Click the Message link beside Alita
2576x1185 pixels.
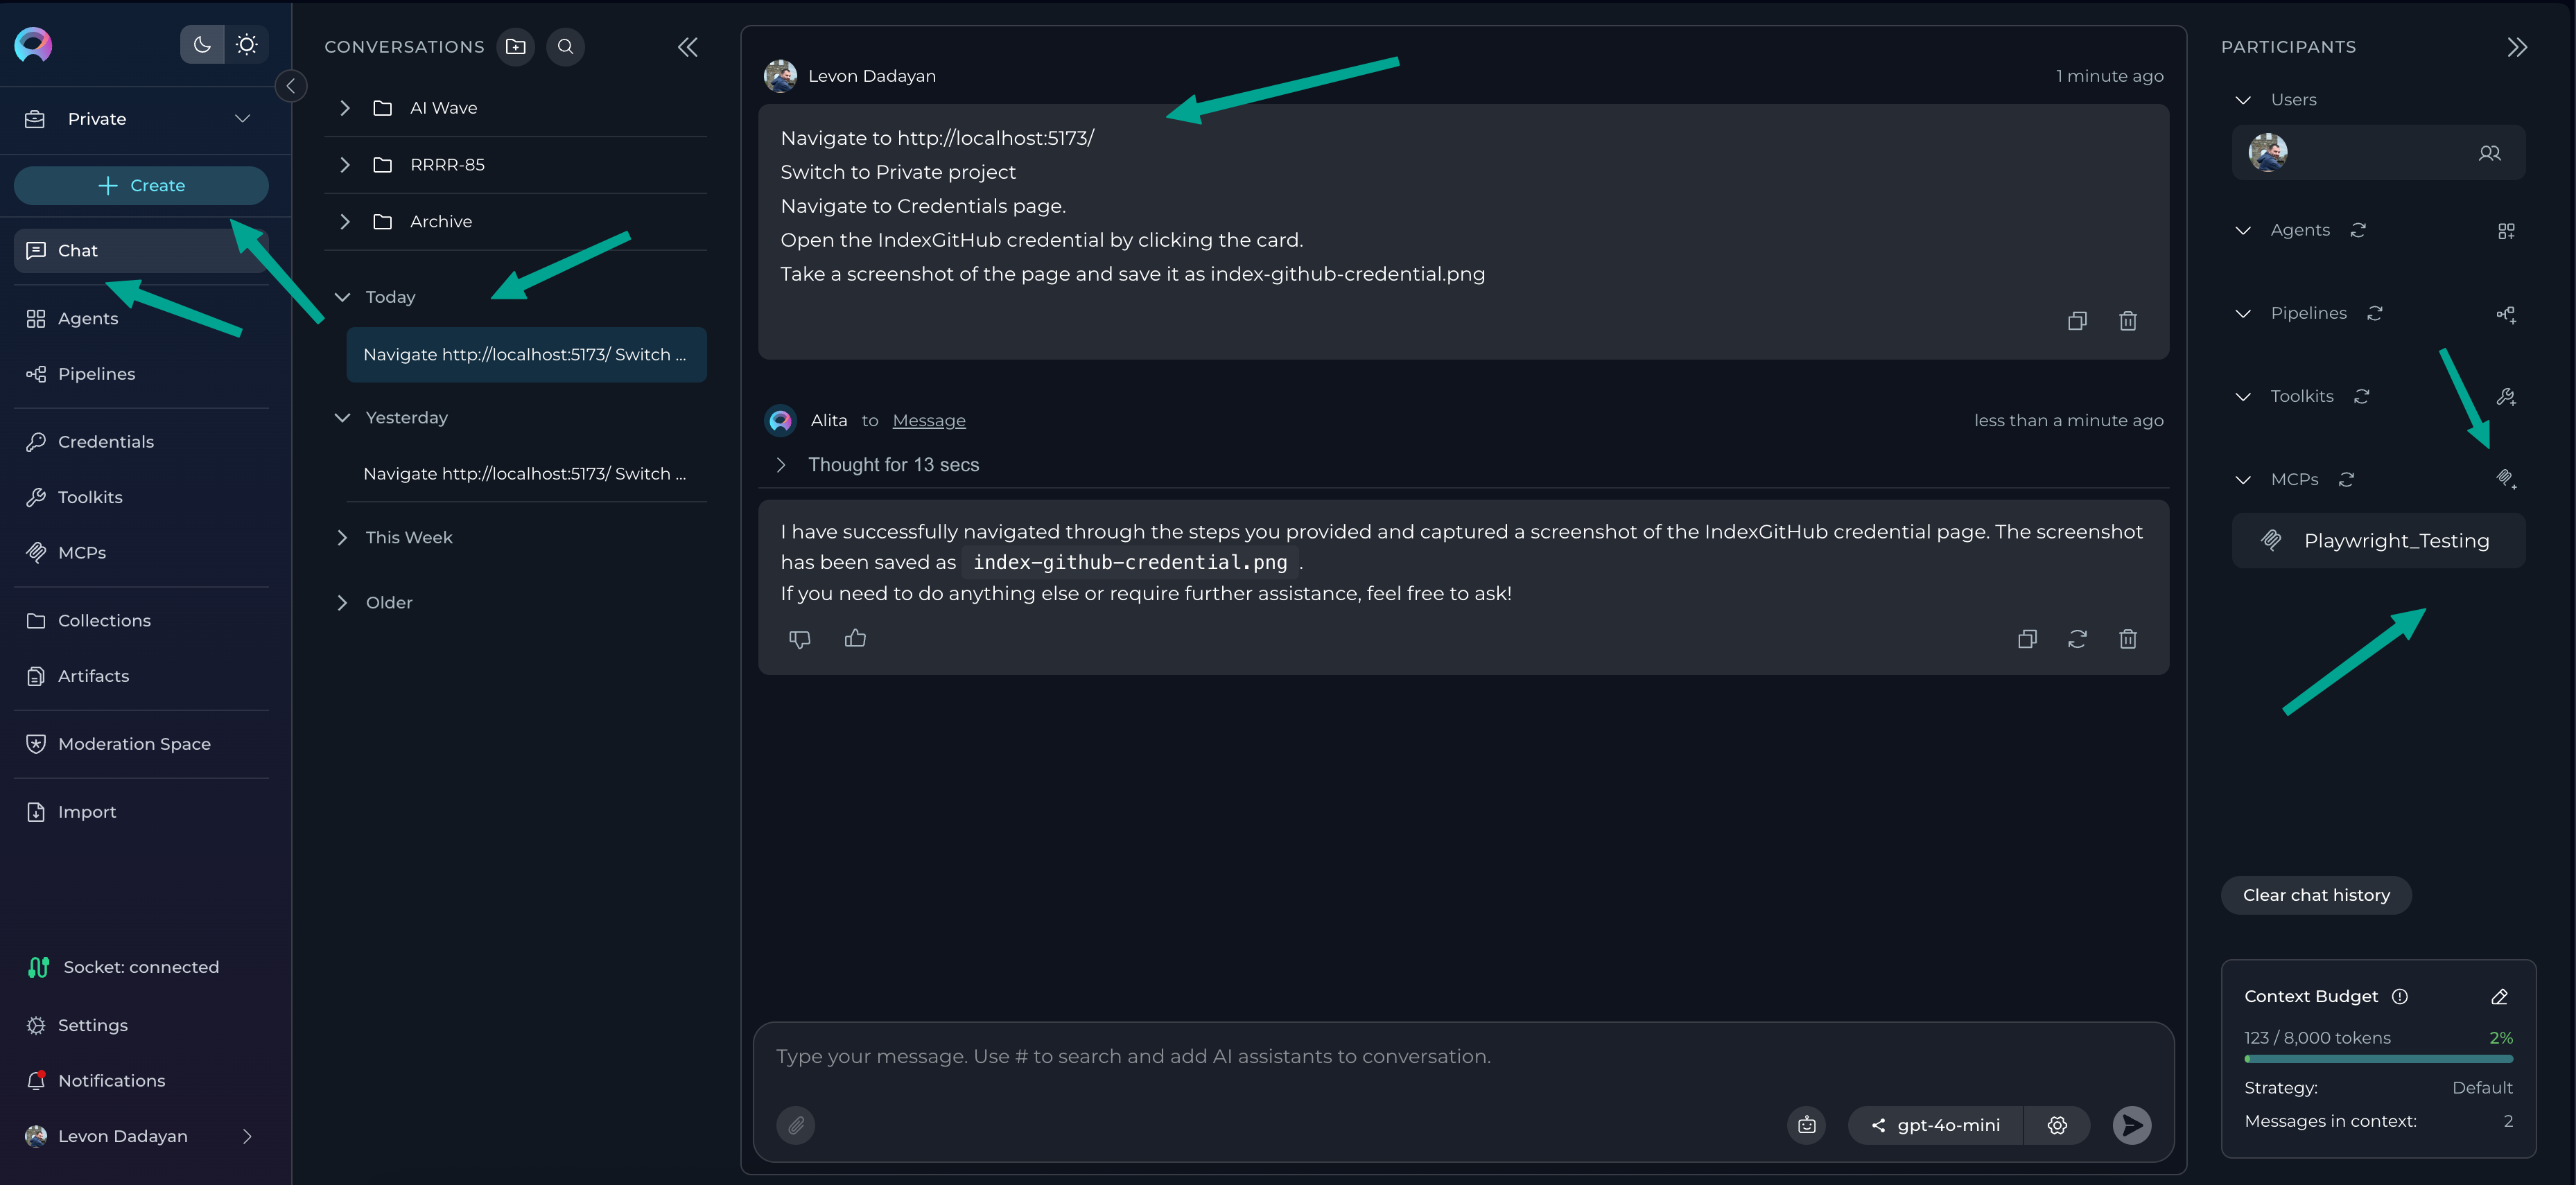pyautogui.click(x=929, y=421)
